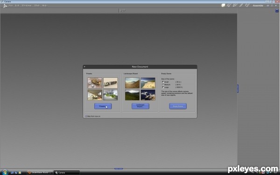Select the Large scene size radio
This screenshot has width=280, height=175.
tap(163, 87)
